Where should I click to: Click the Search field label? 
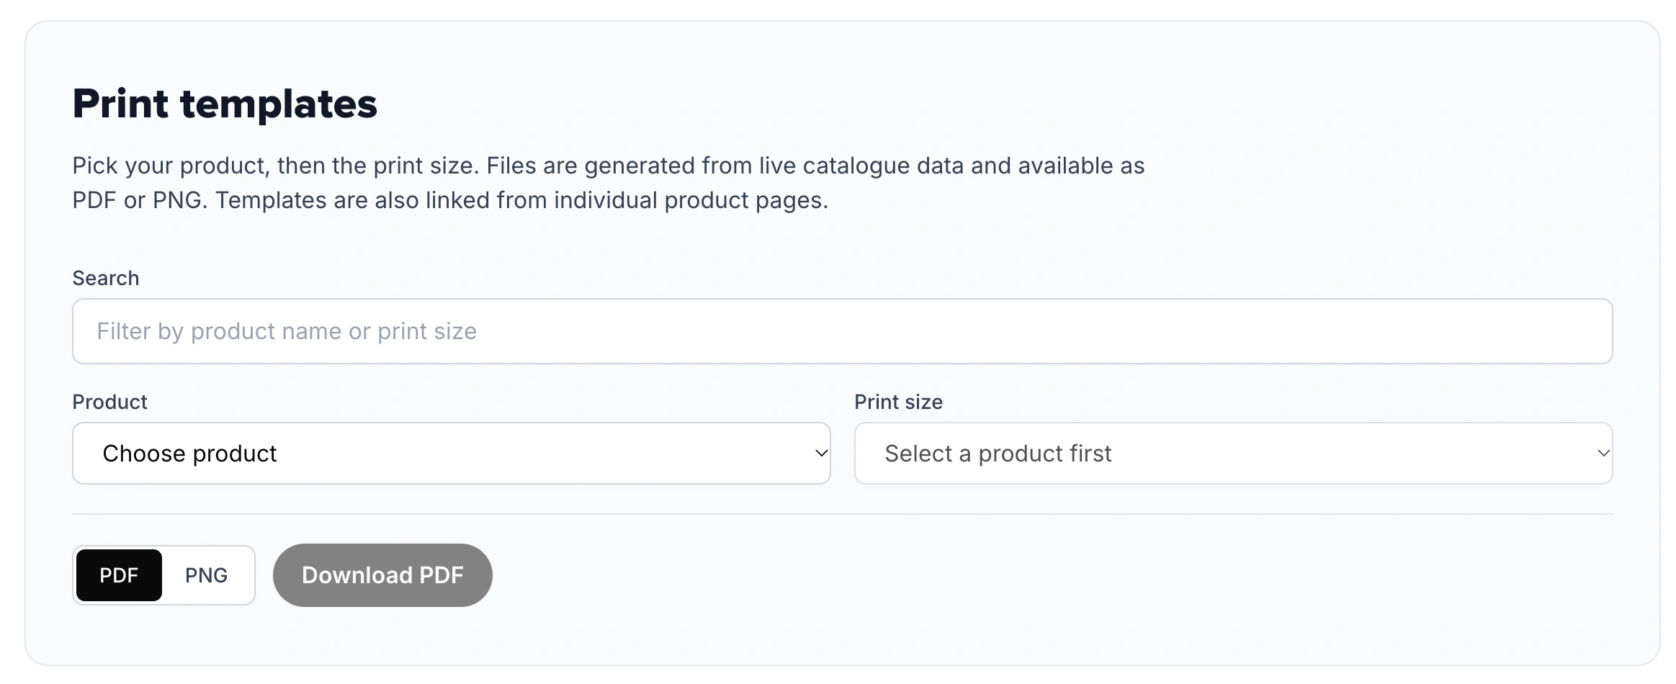tap(106, 279)
